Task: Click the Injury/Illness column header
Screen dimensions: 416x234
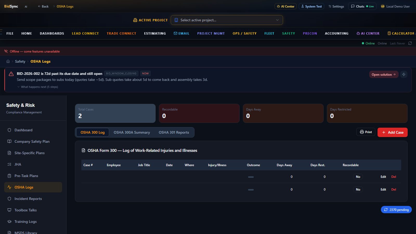Action: coord(217,165)
